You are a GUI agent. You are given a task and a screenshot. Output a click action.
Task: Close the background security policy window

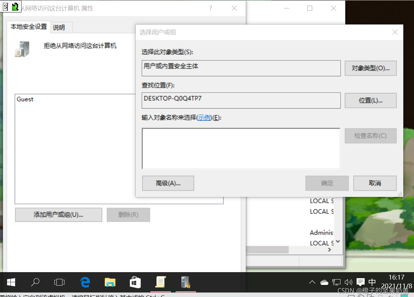point(333,8)
